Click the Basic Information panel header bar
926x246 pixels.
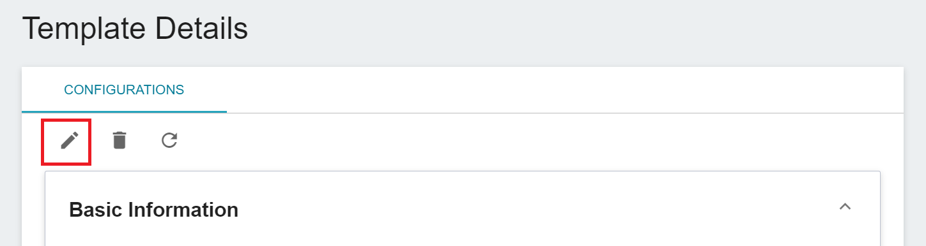463,208
